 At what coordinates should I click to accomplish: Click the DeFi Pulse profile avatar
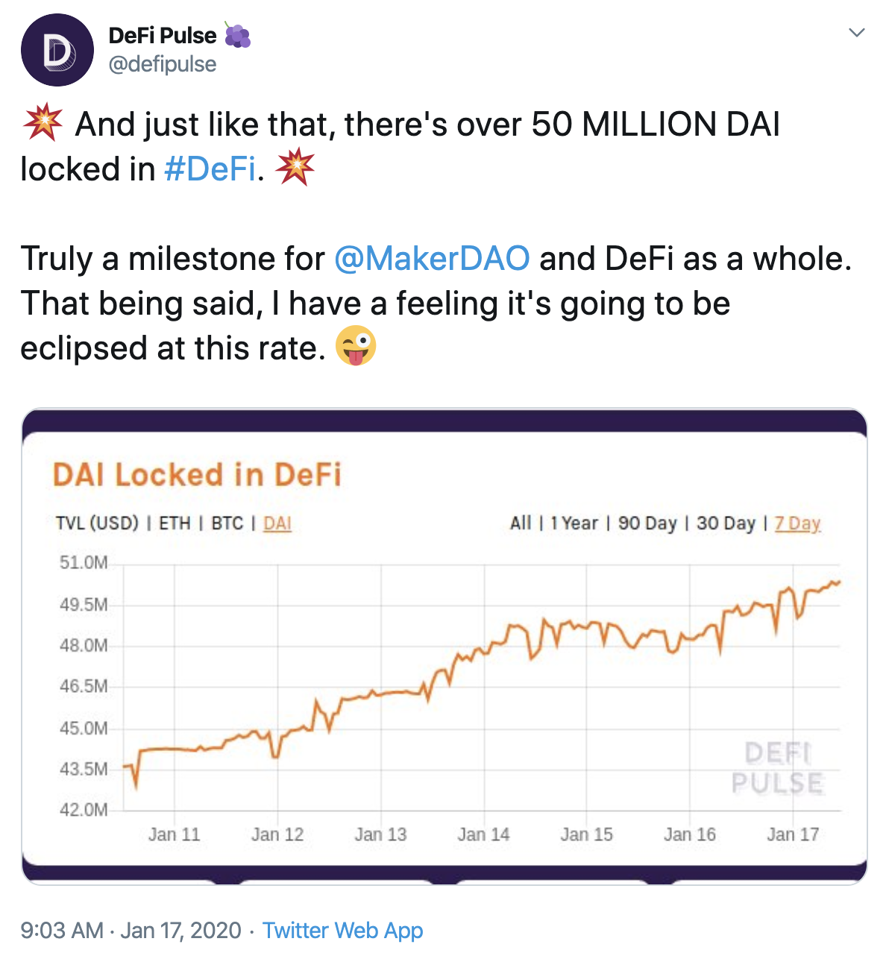[57, 49]
